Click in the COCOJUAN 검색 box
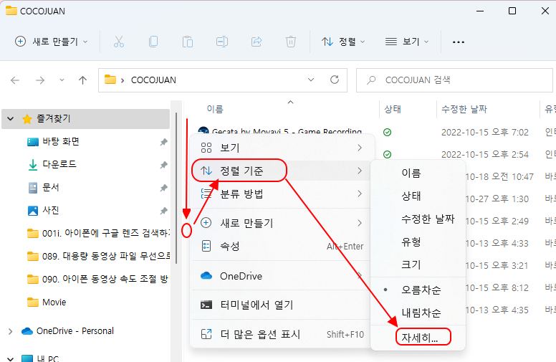The image size is (556, 362). 454,80
